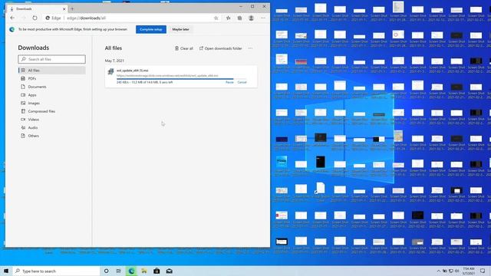Filter downloads by PDFs

click(51, 78)
